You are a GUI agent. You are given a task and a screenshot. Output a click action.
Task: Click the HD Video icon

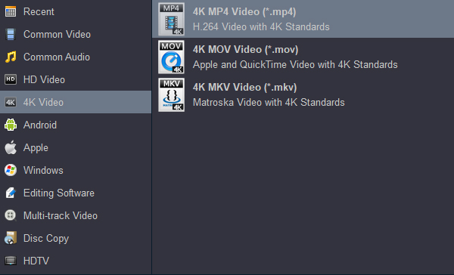point(11,79)
